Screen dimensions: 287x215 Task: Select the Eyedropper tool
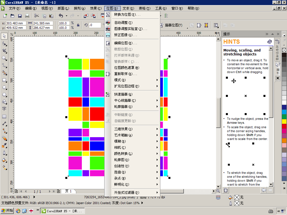pyautogui.click(x=4, y=146)
